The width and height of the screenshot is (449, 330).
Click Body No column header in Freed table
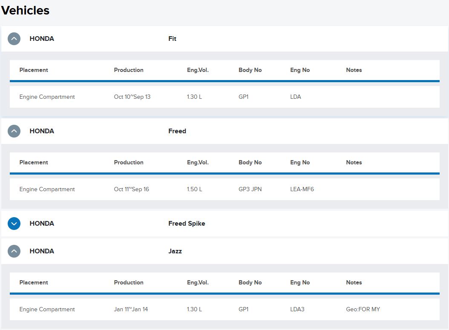point(250,163)
